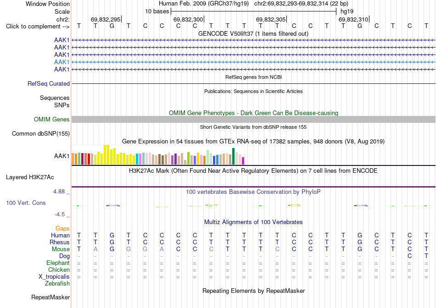Click the OMIM Gene Phenotypes green title

pos(253,113)
